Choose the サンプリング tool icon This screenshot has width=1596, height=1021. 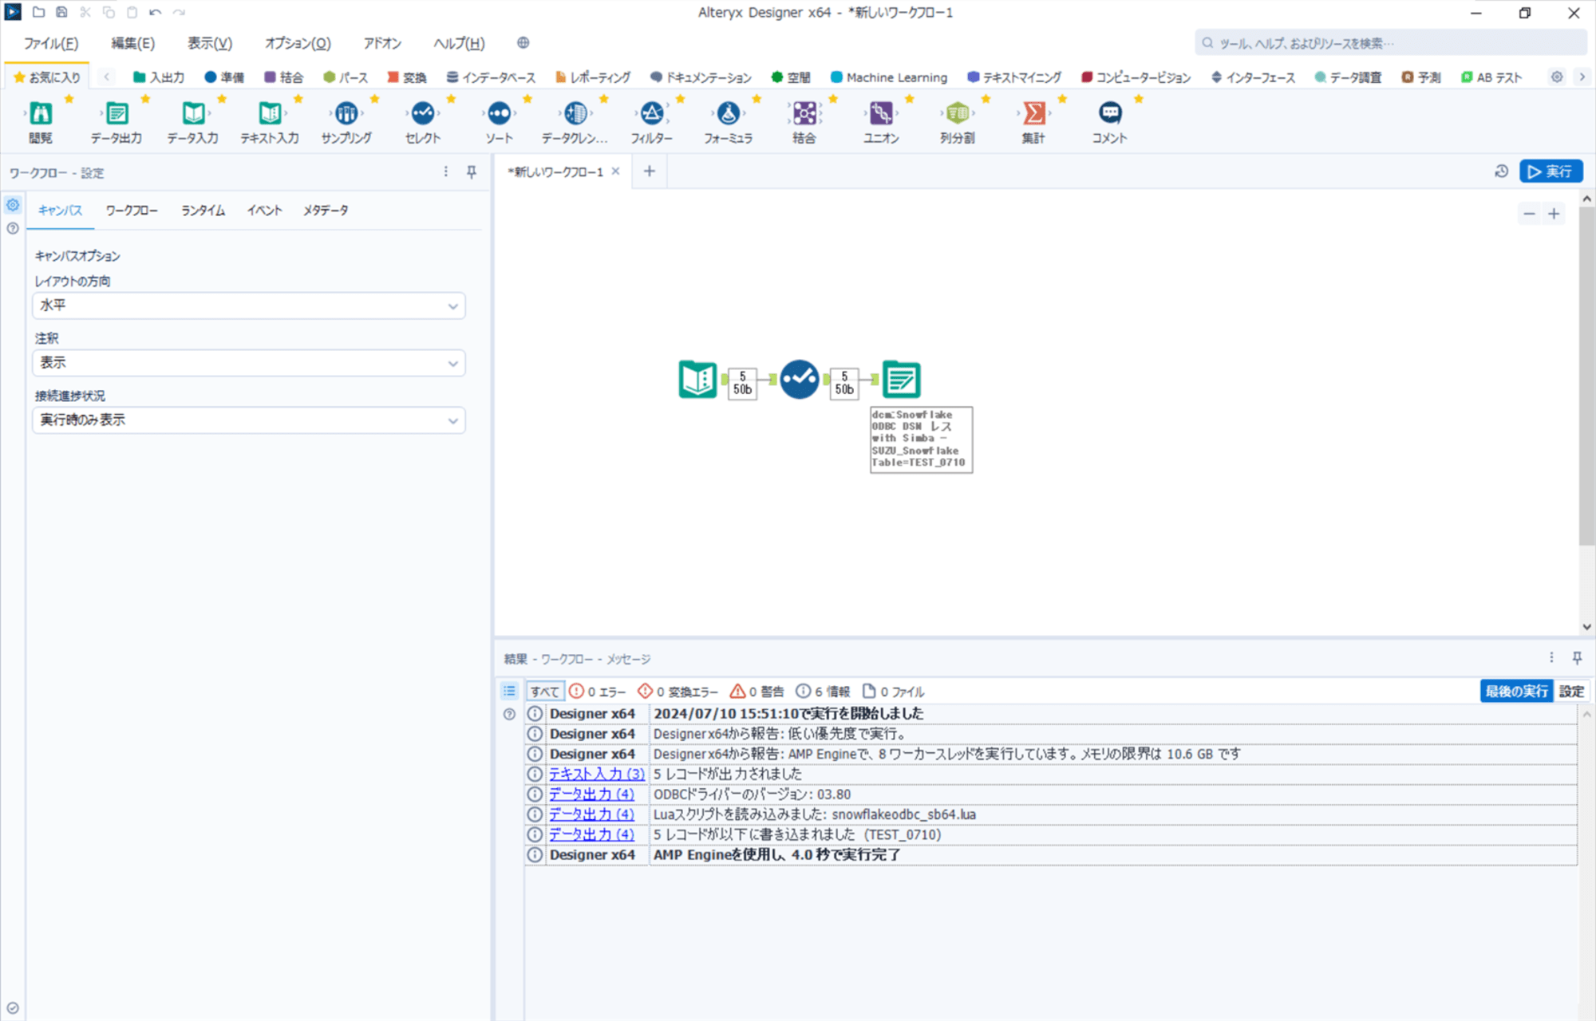tap(346, 113)
